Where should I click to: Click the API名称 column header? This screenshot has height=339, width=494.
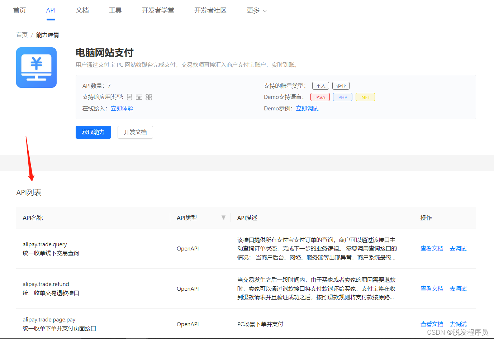click(x=33, y=218)
